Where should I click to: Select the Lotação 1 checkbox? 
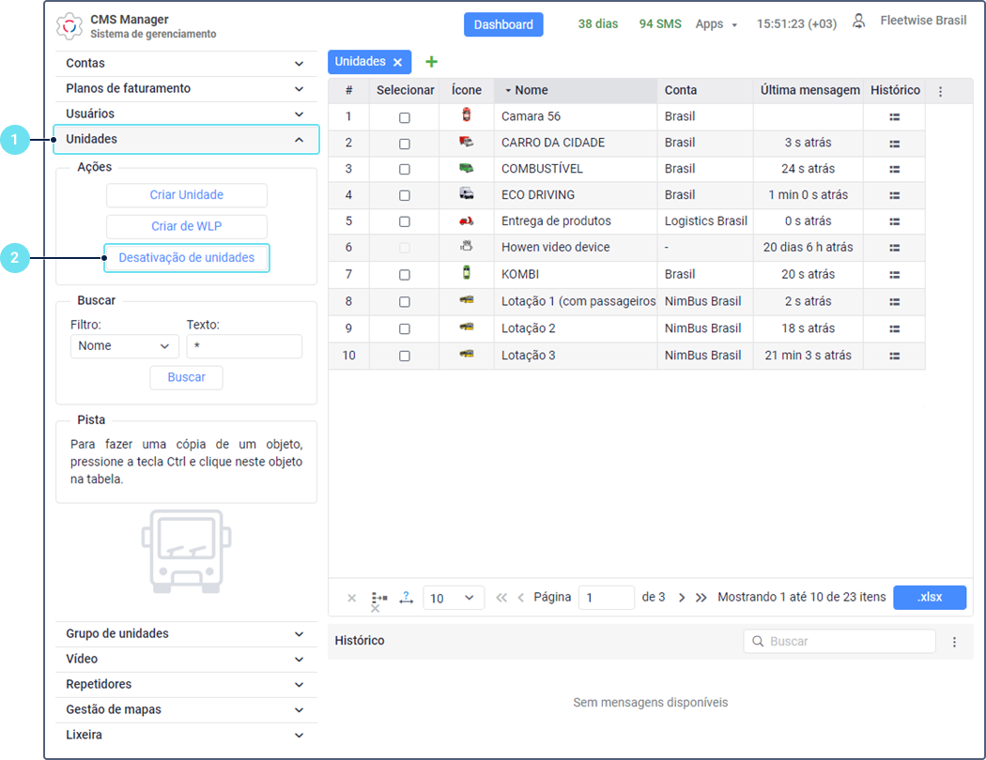(405, 302)
